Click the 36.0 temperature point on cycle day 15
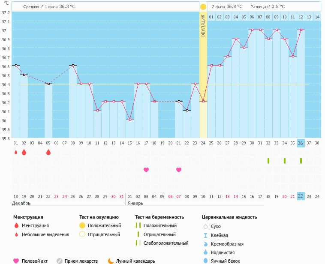Viewport: 325px width, 264px height. tap(130, 120)
